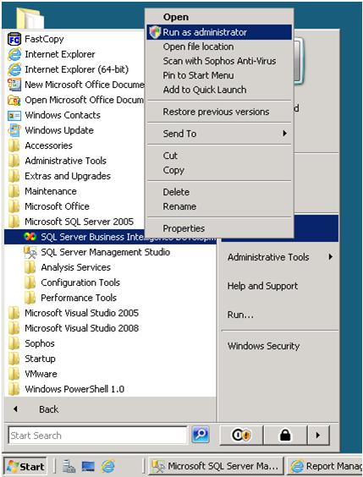Click the FastCopy program icon

[x=14, y=39]
